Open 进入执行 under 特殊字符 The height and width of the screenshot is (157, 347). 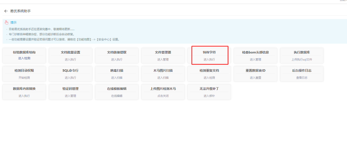pyautogui.click(x=209, y=60)
